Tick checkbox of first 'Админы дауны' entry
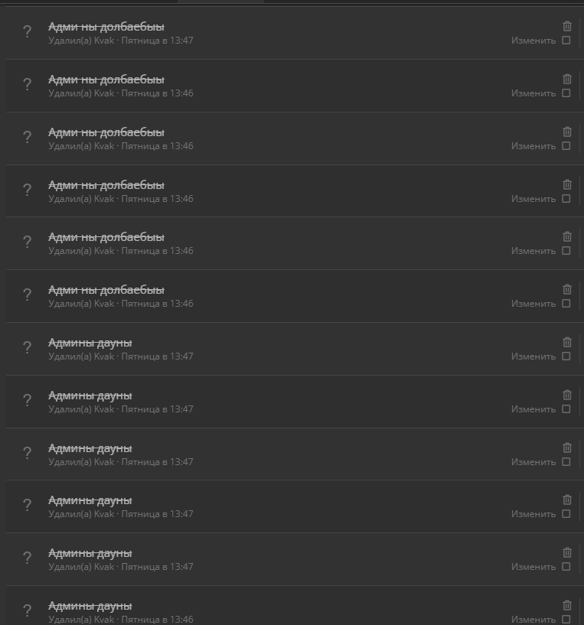Screen dimensions: 584x625 coord(566,356)
